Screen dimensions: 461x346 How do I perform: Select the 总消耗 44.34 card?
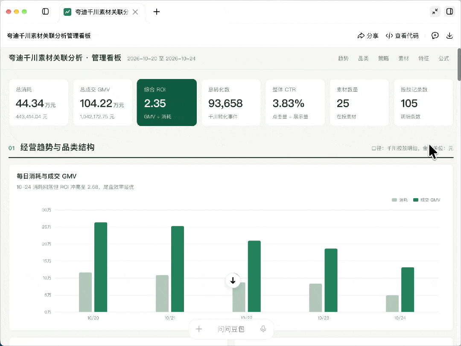coord(38,103)
